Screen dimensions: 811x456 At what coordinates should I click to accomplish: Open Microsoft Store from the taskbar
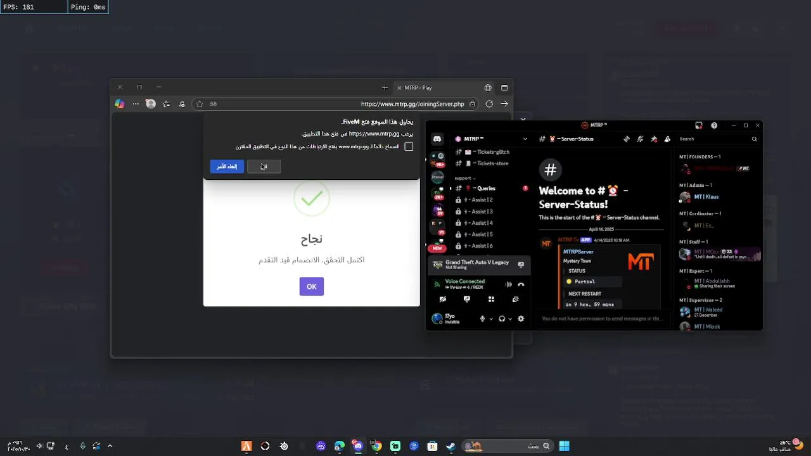tap(432, 446)
